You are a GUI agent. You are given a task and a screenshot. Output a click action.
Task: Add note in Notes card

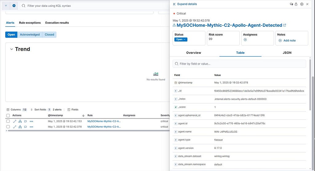pos(287,40)
